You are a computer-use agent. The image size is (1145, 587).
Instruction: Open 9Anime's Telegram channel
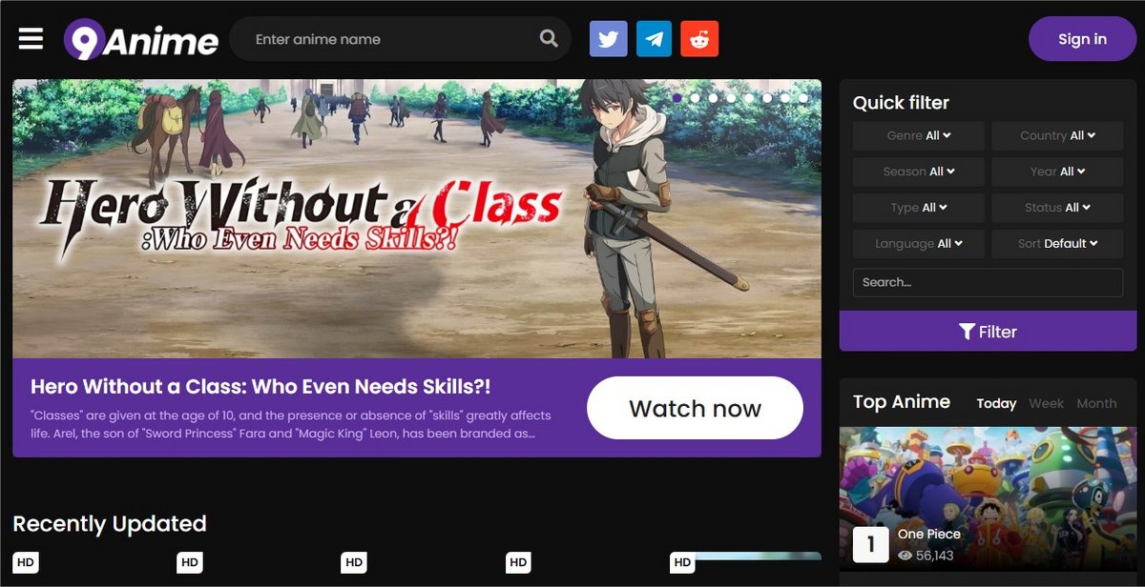(x=654, y=38)
